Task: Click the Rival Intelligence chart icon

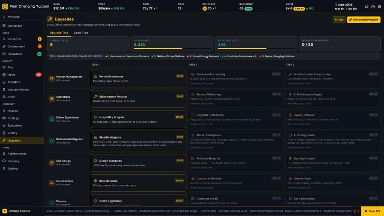Action: coord(95,137)
